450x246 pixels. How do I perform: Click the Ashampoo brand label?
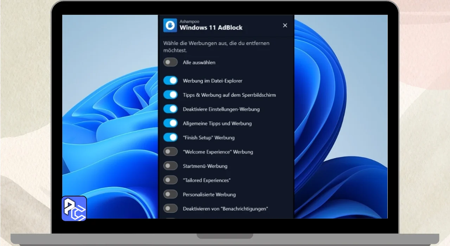(189, 21)
